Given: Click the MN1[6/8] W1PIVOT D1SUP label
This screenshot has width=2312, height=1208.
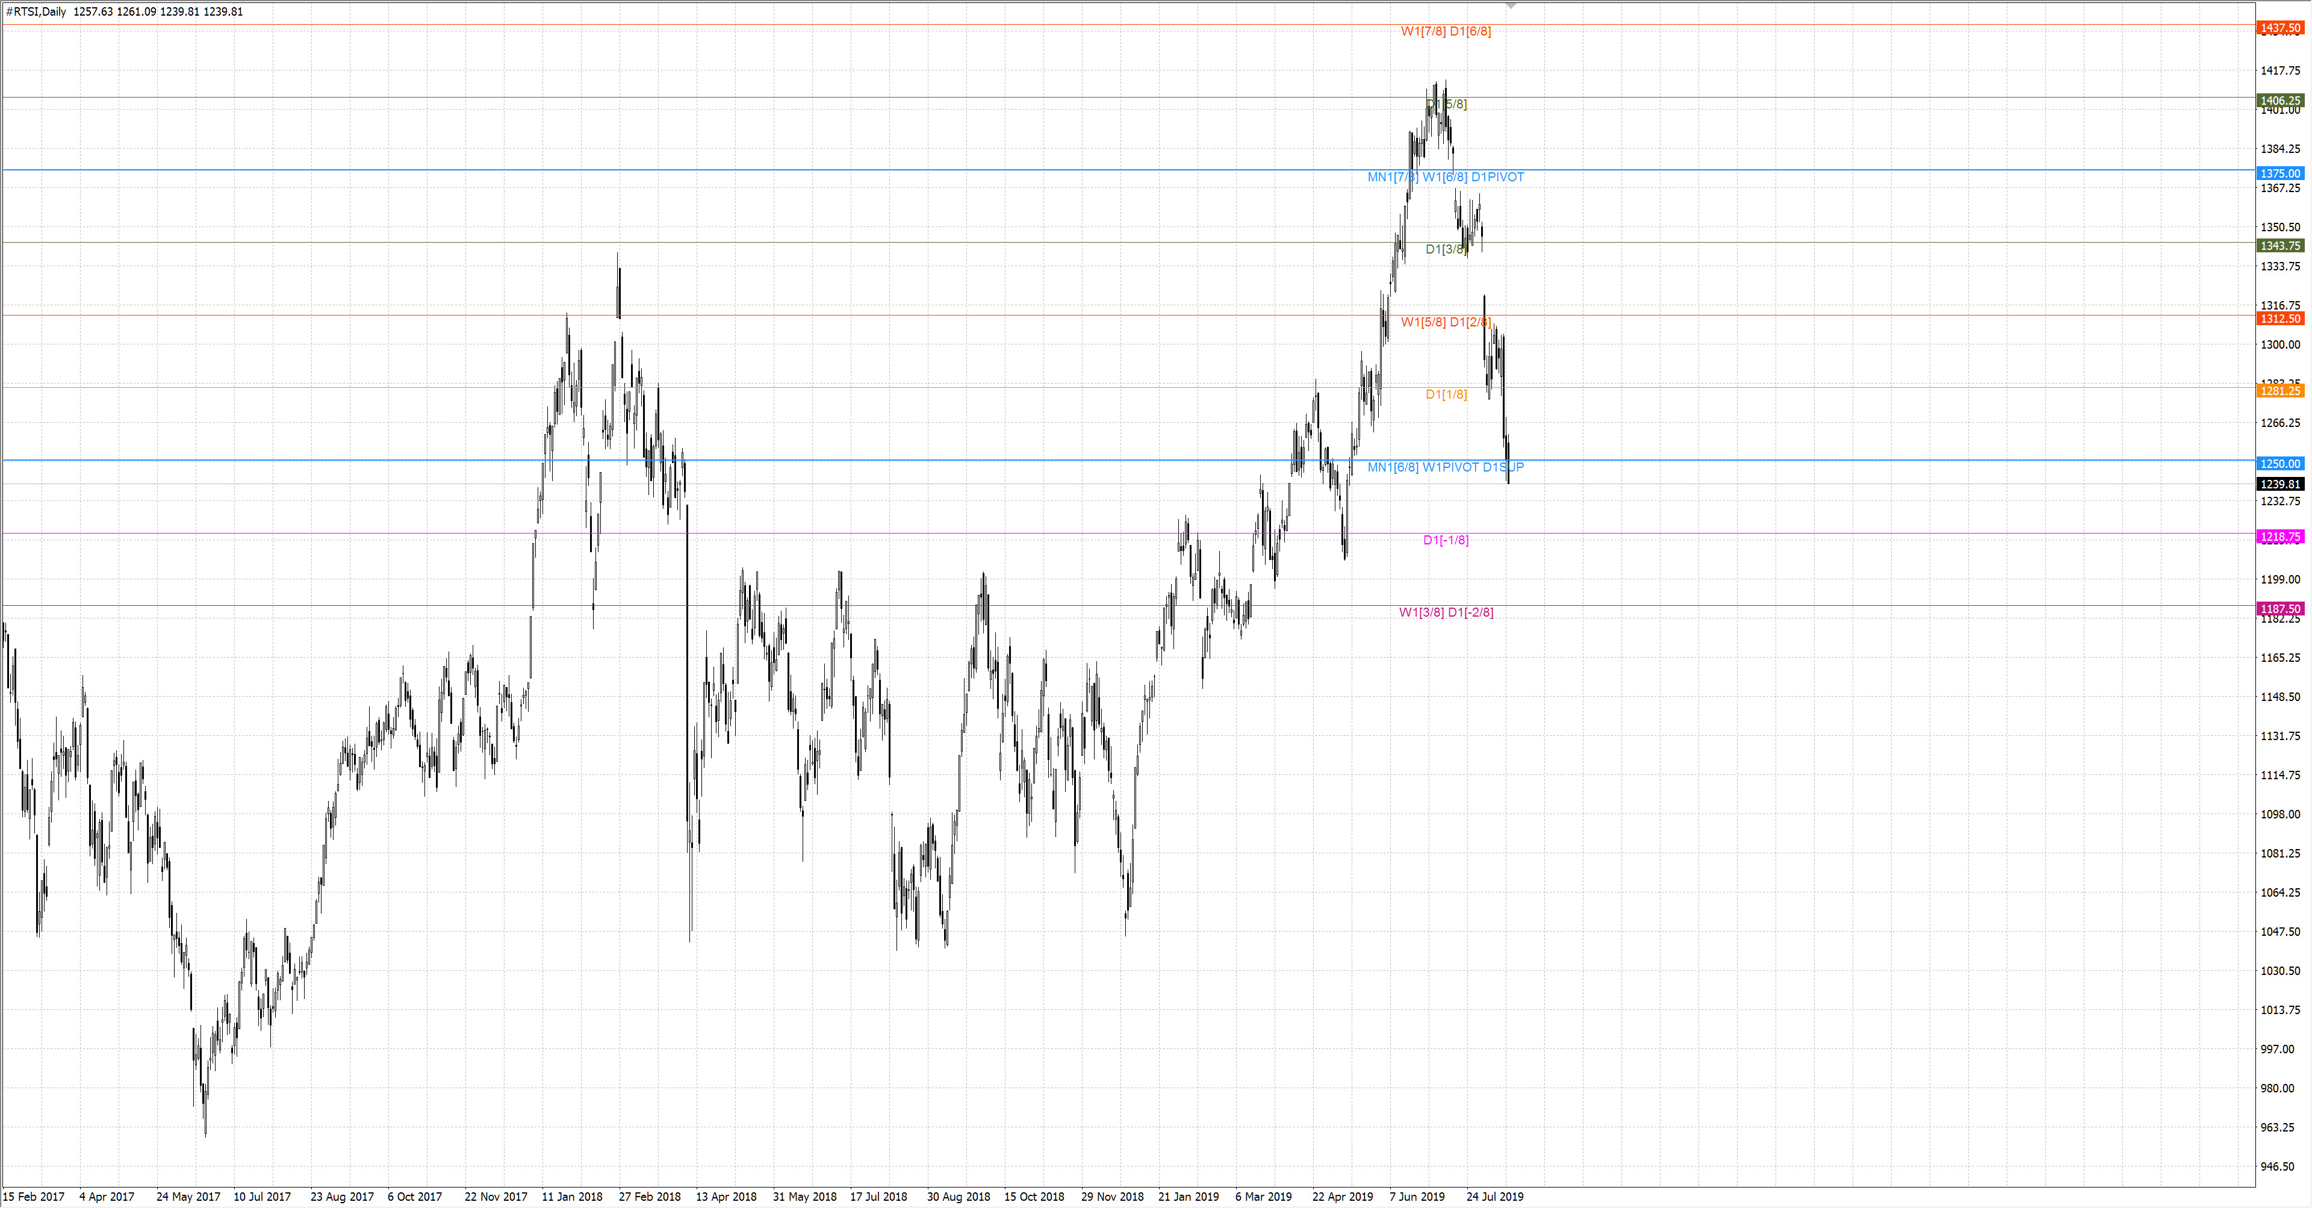Looking at the screenshot, I should click(1445, 467).
